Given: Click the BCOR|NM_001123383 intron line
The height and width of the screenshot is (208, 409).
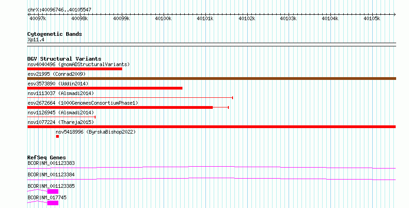Looking at the screenshot, I should tap(211, 167).
